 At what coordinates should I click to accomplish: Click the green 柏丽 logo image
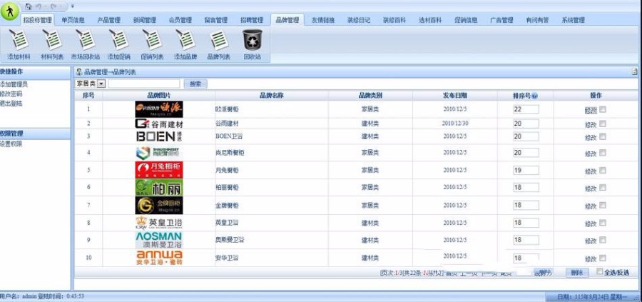pyautogui.click(x=159, y=187)
